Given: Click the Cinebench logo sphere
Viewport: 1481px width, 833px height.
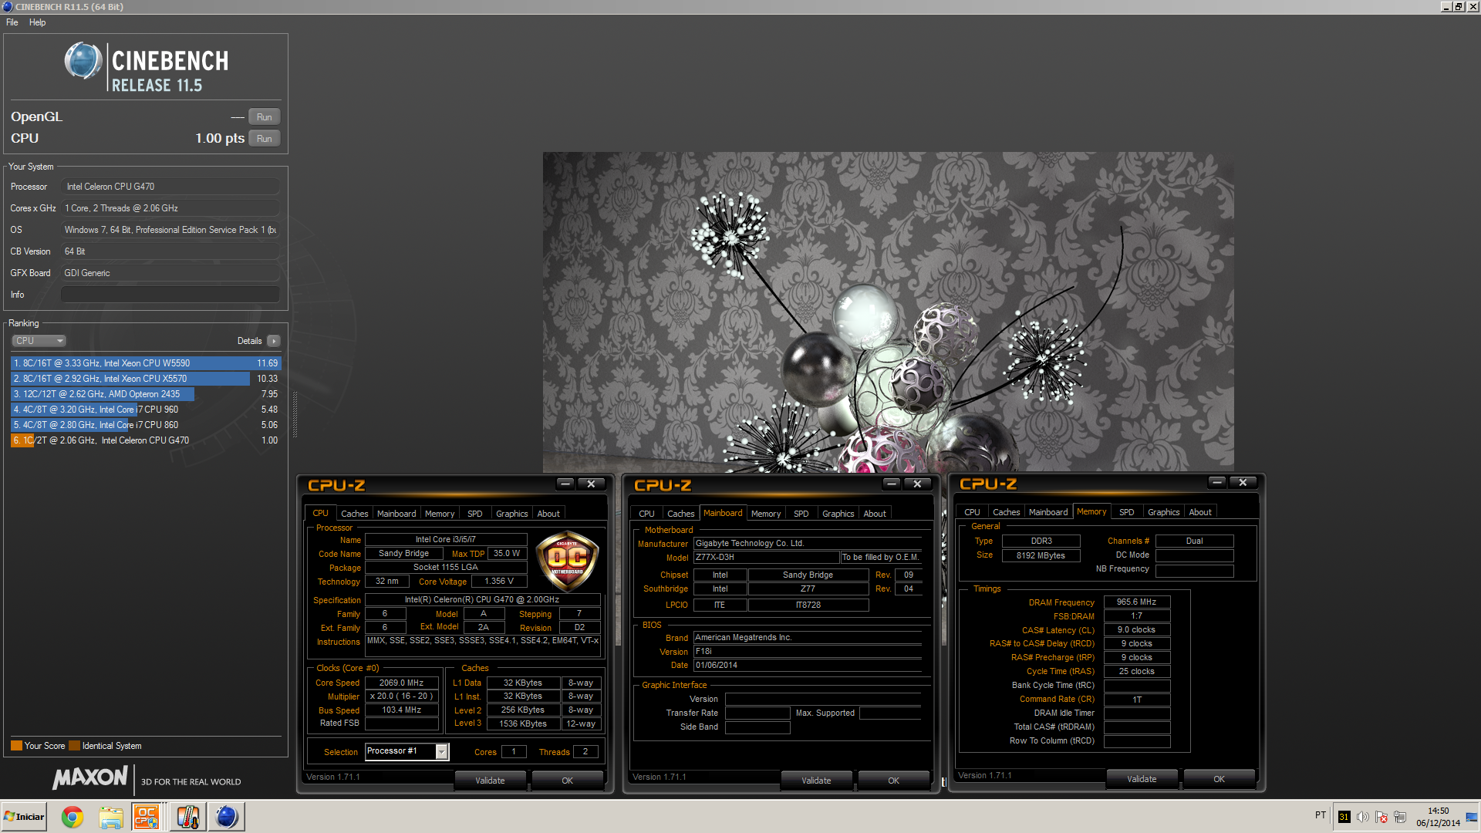Looking at the screenshot, I should point(83,61).
